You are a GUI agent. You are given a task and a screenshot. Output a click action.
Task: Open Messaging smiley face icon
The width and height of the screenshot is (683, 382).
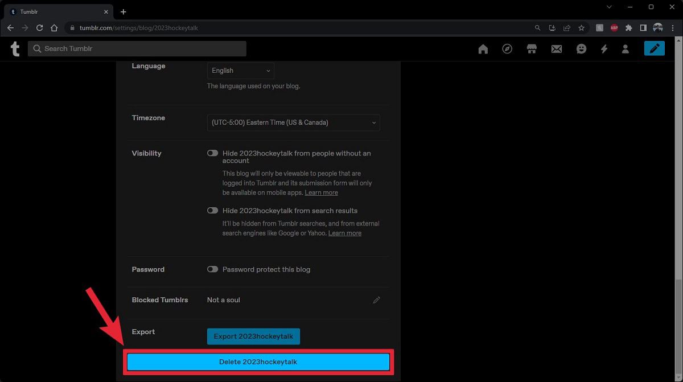click(581, 49)
